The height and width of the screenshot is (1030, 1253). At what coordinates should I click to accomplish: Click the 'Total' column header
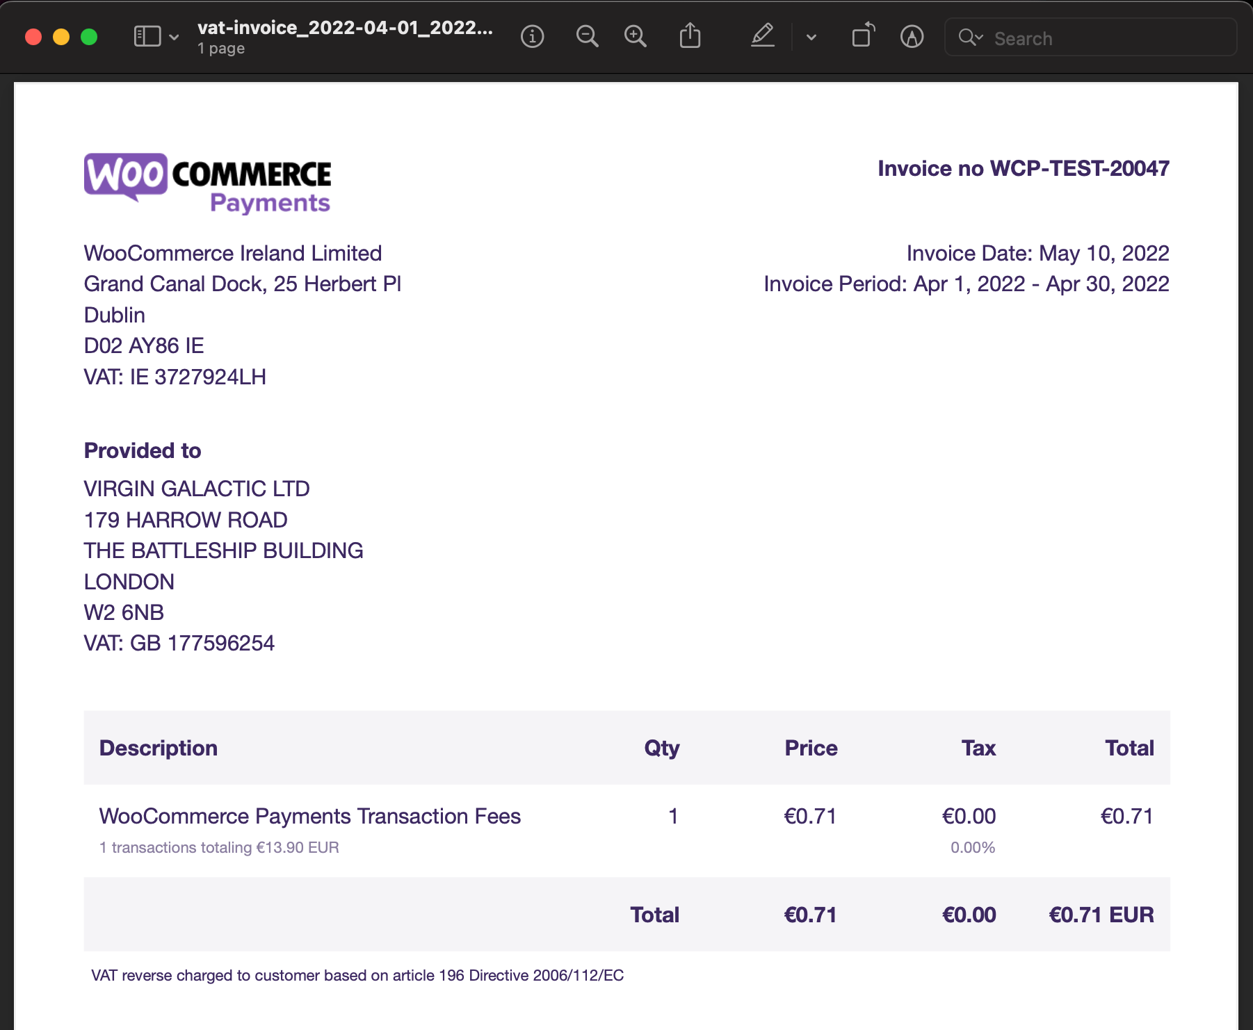pos(1130,748)
